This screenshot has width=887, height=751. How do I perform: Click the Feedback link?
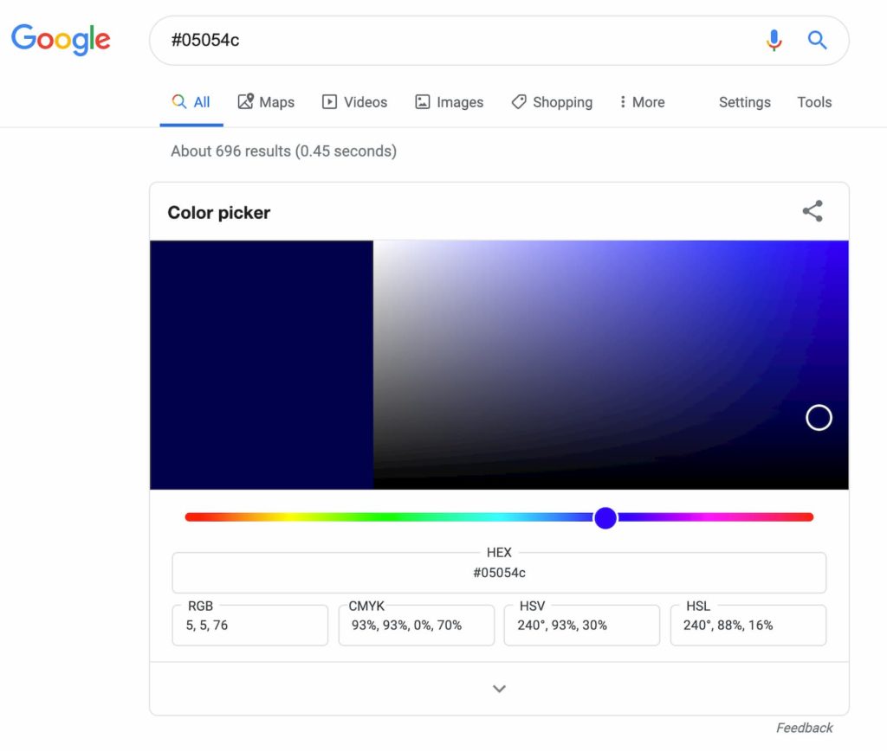coord(804,728)
